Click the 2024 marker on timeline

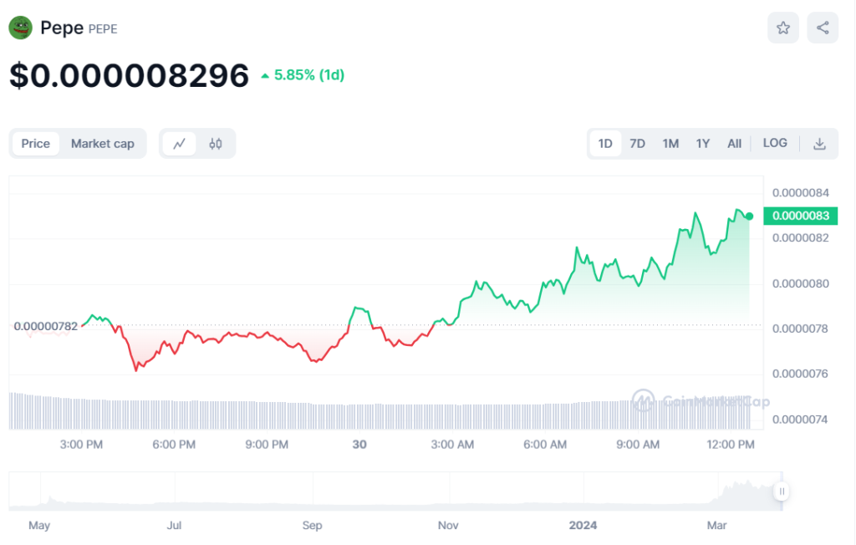point(583,526)
